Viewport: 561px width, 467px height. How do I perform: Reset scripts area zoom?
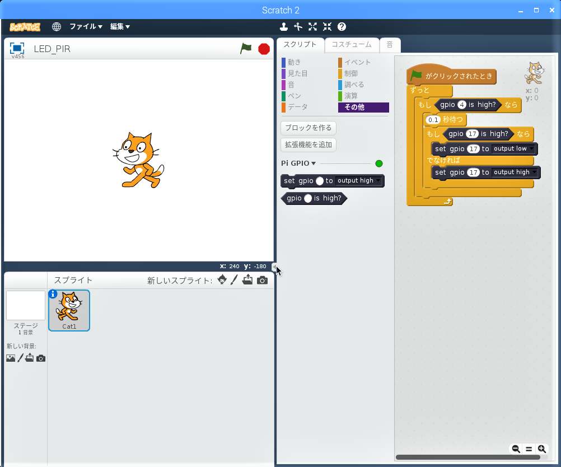click(529, 449)
